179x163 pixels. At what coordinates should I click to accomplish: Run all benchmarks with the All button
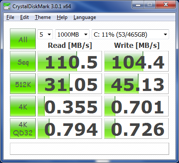[23, 39]
